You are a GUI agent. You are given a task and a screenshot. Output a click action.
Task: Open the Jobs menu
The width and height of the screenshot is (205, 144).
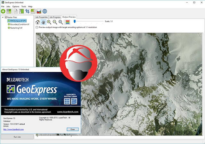pos(8,6)
